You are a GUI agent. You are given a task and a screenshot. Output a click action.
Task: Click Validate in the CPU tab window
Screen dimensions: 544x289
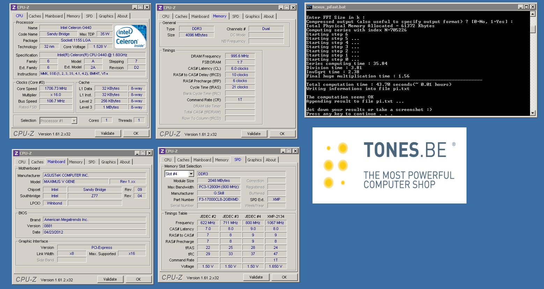tap(108, 133)
